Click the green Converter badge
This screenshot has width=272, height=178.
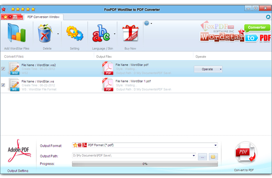pyautogui.click(x=257, y=28)
